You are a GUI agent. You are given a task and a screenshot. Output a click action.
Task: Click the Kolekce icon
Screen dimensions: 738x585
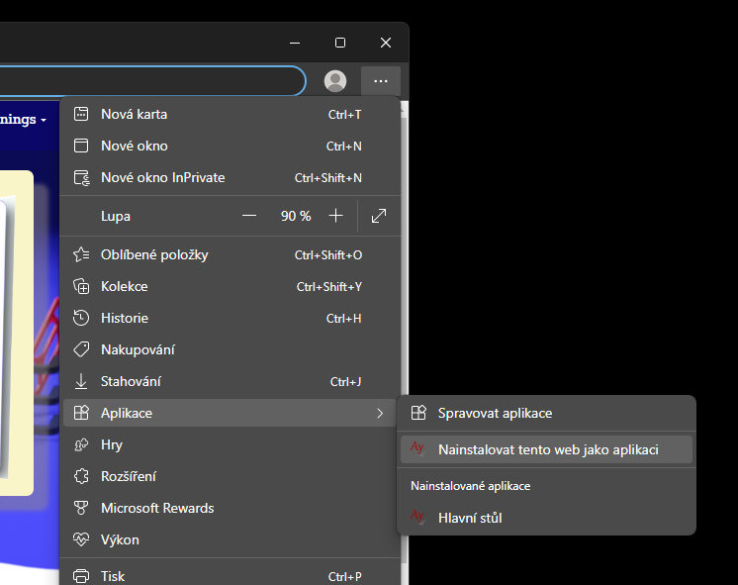coord(81,286)
